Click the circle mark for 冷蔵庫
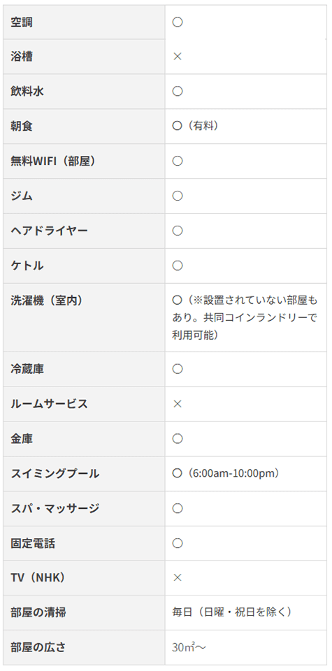The height and width of the screenshot is (671, 332). (x=178, y=369)
